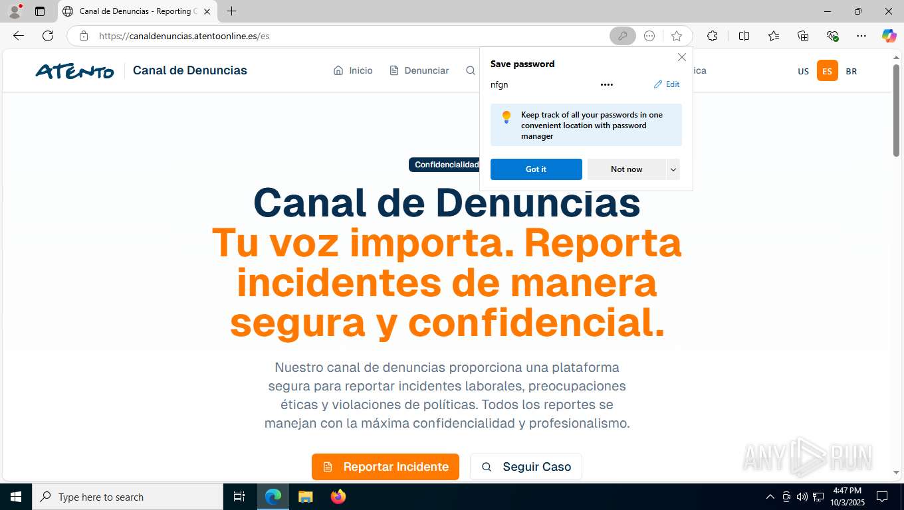Image resolution: width=904 pixels, height=510 pixels.
Task: Open File Explorer from taskbar
Action: (x=305, y=497)
